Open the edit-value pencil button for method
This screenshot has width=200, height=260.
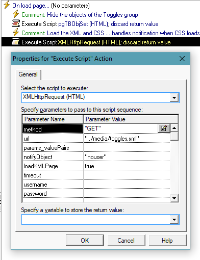[x=164, y=128]
